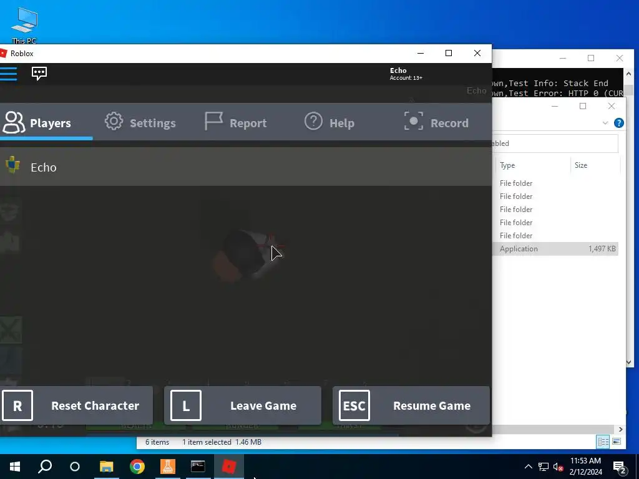Open the network status tray icon
Image resolution: width=639 pixels, height=479 pixels.
(544, 467)
